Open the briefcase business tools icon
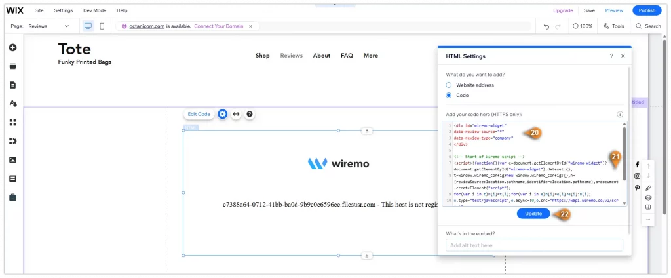 pyautogui.click(x=13, y=197)
